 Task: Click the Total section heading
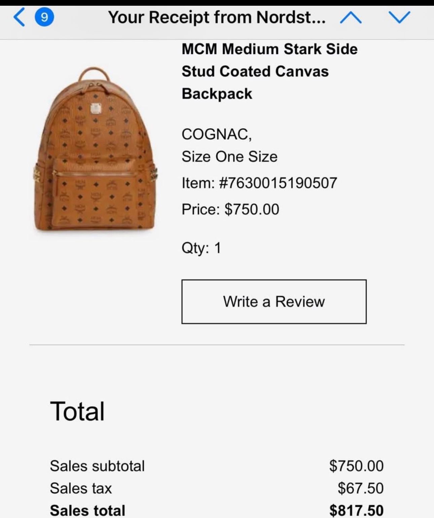pos(77,411)
